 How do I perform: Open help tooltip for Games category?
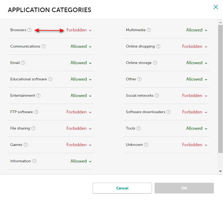pyautogui.click(x=26, y=145)
